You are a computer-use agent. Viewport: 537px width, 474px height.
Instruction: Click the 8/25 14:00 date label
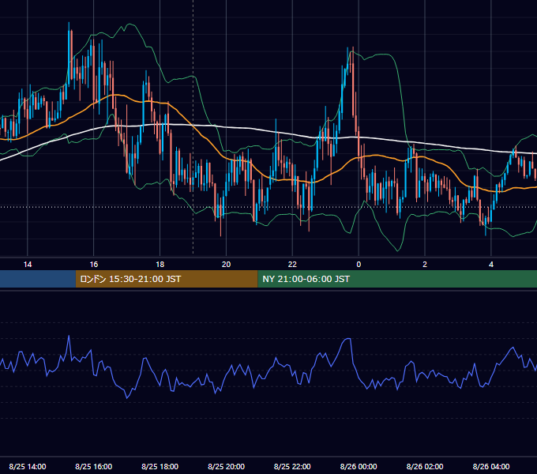[28, 466]
